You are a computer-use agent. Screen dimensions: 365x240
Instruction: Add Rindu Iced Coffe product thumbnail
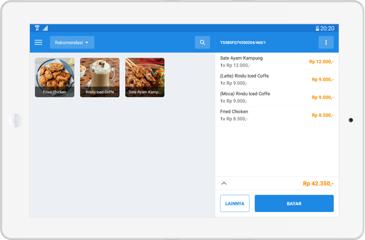pyautogui.click(x=100, y=77)
